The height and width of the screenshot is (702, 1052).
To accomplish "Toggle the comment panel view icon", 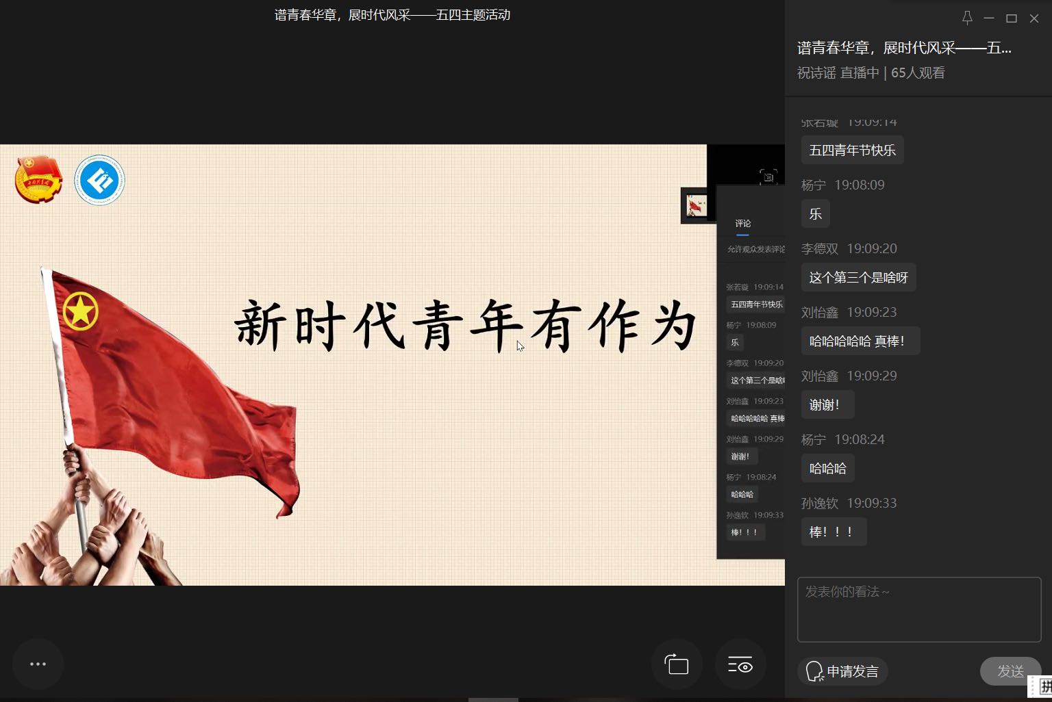I will click(740, 664).
